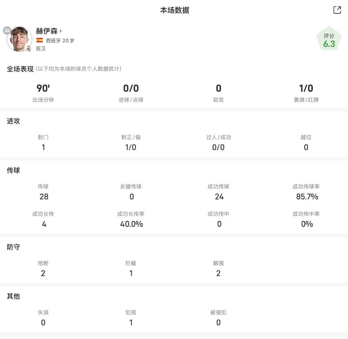Open 赫伊森 player profile name link

click(x=47, y=31)
